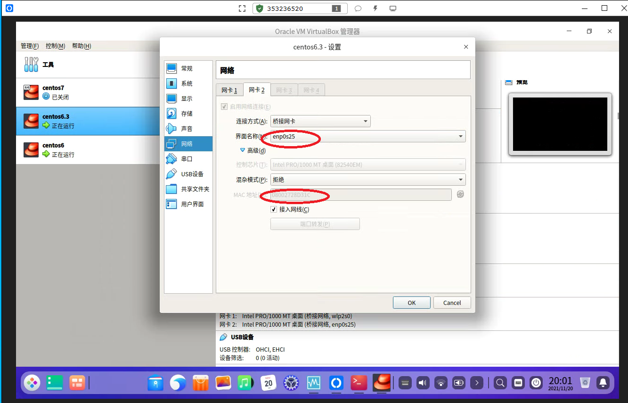
Task: Open the image viewer dock icon
Action: click(x=223, y=383)
